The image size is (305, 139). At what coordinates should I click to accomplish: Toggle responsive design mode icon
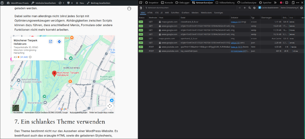[x=293, y=3]
